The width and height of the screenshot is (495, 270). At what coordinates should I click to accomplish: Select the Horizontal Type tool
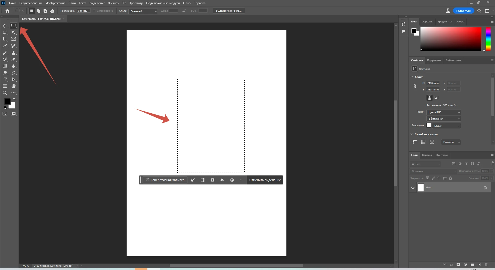click(x=5, y=79)
